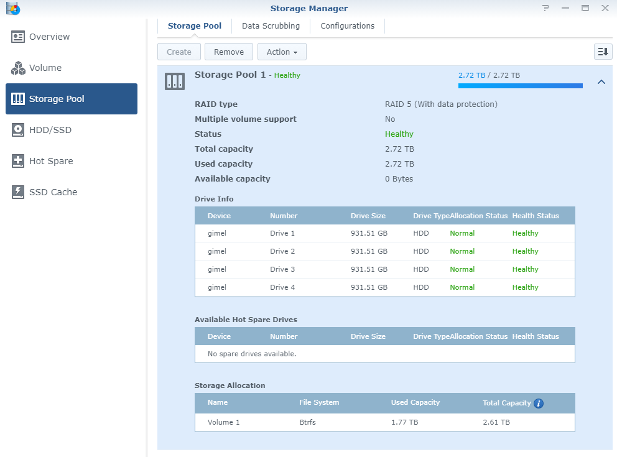The image size is (617, 457).
Task: Click the Overview sidebar icon
Action: coord(18,37)
